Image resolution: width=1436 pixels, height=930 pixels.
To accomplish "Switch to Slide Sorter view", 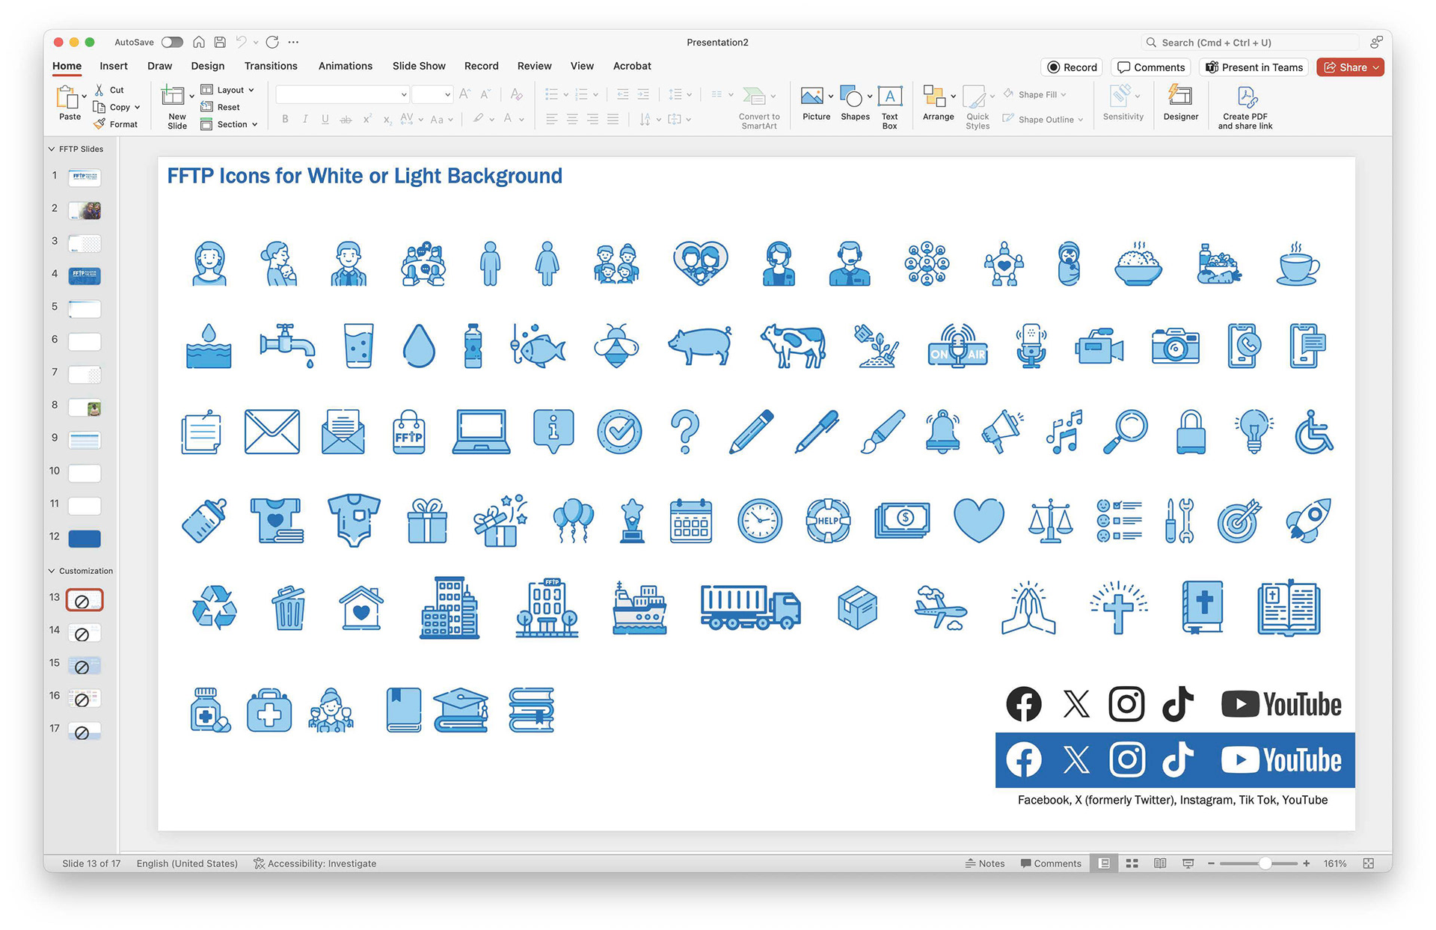I will click(1132, 863).
